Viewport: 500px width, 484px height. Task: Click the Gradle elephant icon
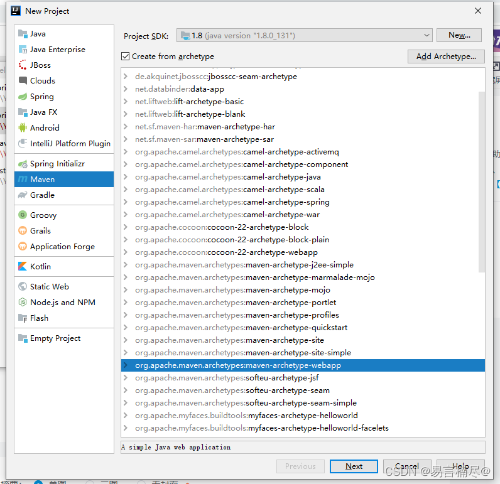(x=23, y=195)
